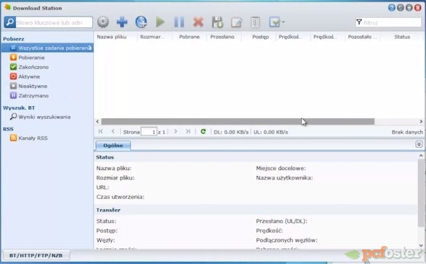Collapse the details panel with double chevron
Screen dimensions: 426x264
tap(419, 144)
